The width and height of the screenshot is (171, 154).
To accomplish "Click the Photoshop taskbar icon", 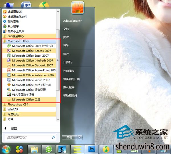I will pos(91,149).
